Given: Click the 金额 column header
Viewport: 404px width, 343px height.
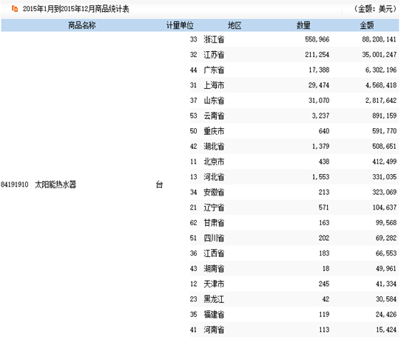Looking at the screenshot, I should click(x=367, y=25).
